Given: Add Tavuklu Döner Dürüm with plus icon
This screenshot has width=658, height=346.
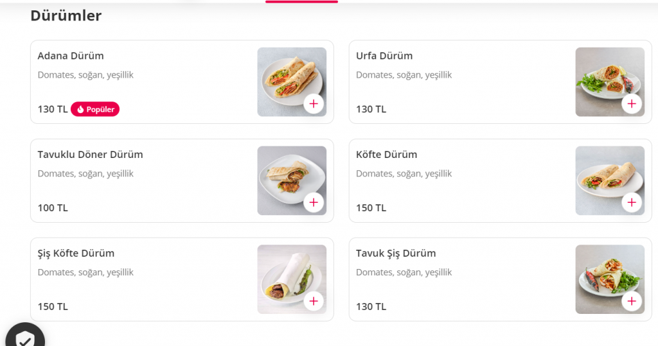Looking at the screenshot, I should (314, 202).
